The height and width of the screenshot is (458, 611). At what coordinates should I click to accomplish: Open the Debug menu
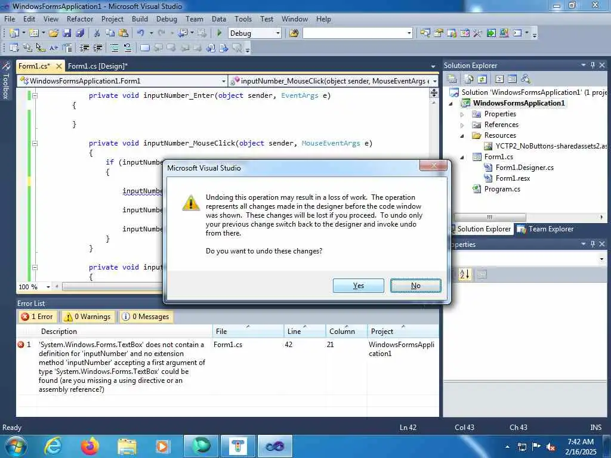point(166,18)
